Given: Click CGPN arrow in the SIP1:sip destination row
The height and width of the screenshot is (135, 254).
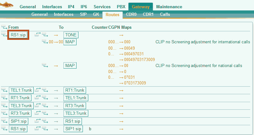Looking at the screenshot, I should (x=121, y=129).
